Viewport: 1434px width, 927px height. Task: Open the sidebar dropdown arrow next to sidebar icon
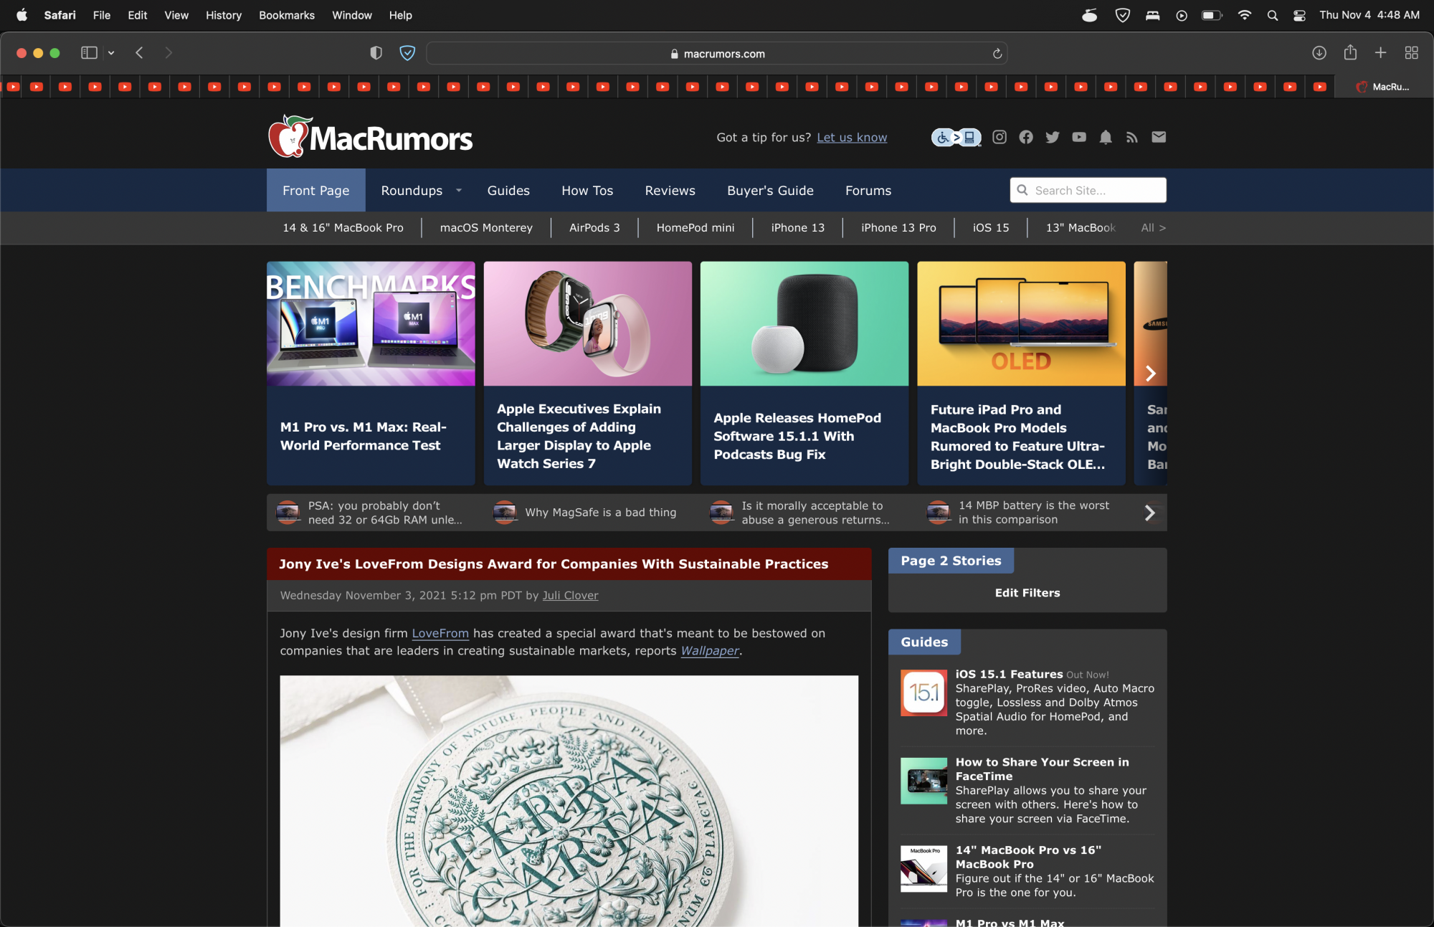(111, 53)
